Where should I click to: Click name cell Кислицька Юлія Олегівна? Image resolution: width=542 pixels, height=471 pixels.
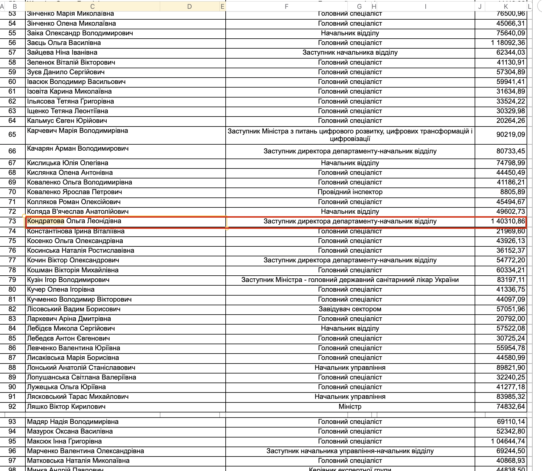(125, 163)
